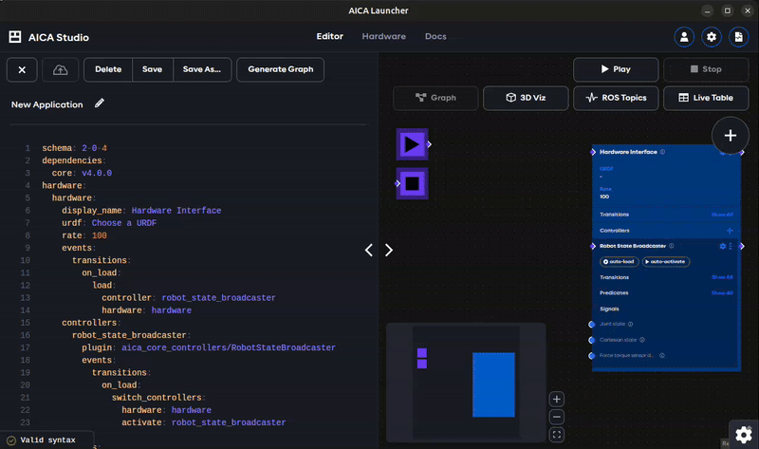759x449 pixels.
Task: Click the rate value 100 in the code
Action: [x=100, y=235]
